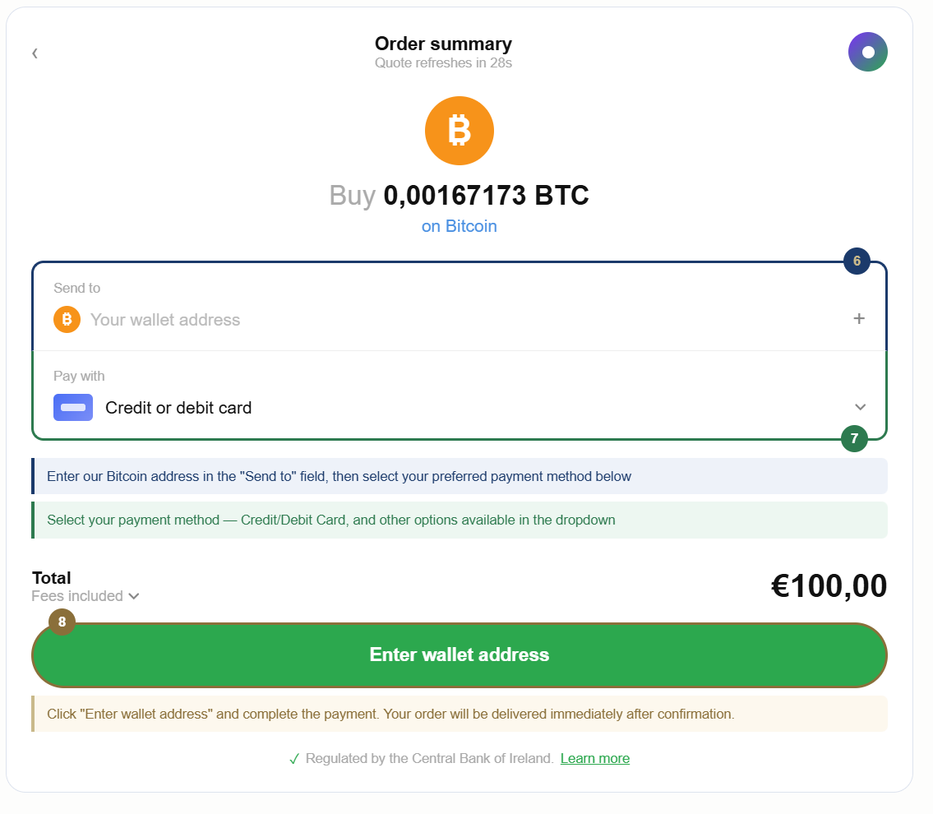The height and width of the screenshot is (814, 933).
Task: Click the blue credit card icon
Action: point(73,408)
